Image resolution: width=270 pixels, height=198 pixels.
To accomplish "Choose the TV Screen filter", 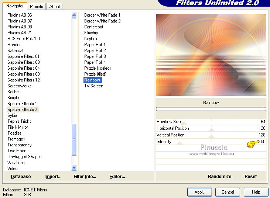I will [94, 86].
